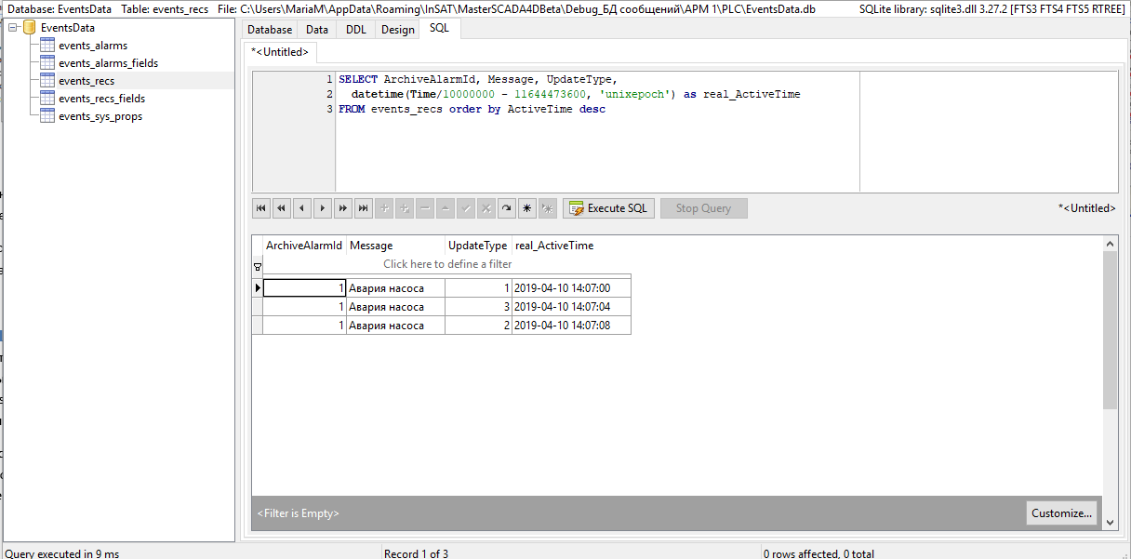The height and width of the screenshot is (559, 1131).
Task: Click the last record navigation icon
Action: [x=363, y=207]
